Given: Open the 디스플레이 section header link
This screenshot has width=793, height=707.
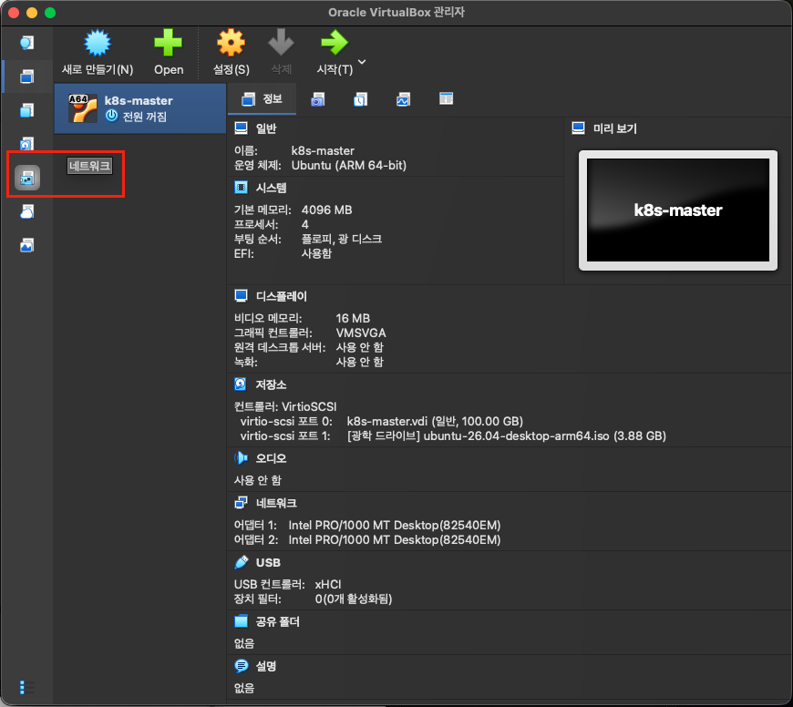Looking at the screenshot, I should pos(281,296).
